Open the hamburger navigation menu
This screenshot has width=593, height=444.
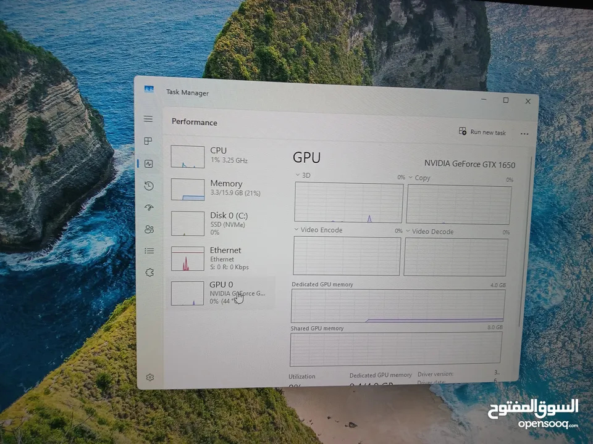click(x=148, y=119)
